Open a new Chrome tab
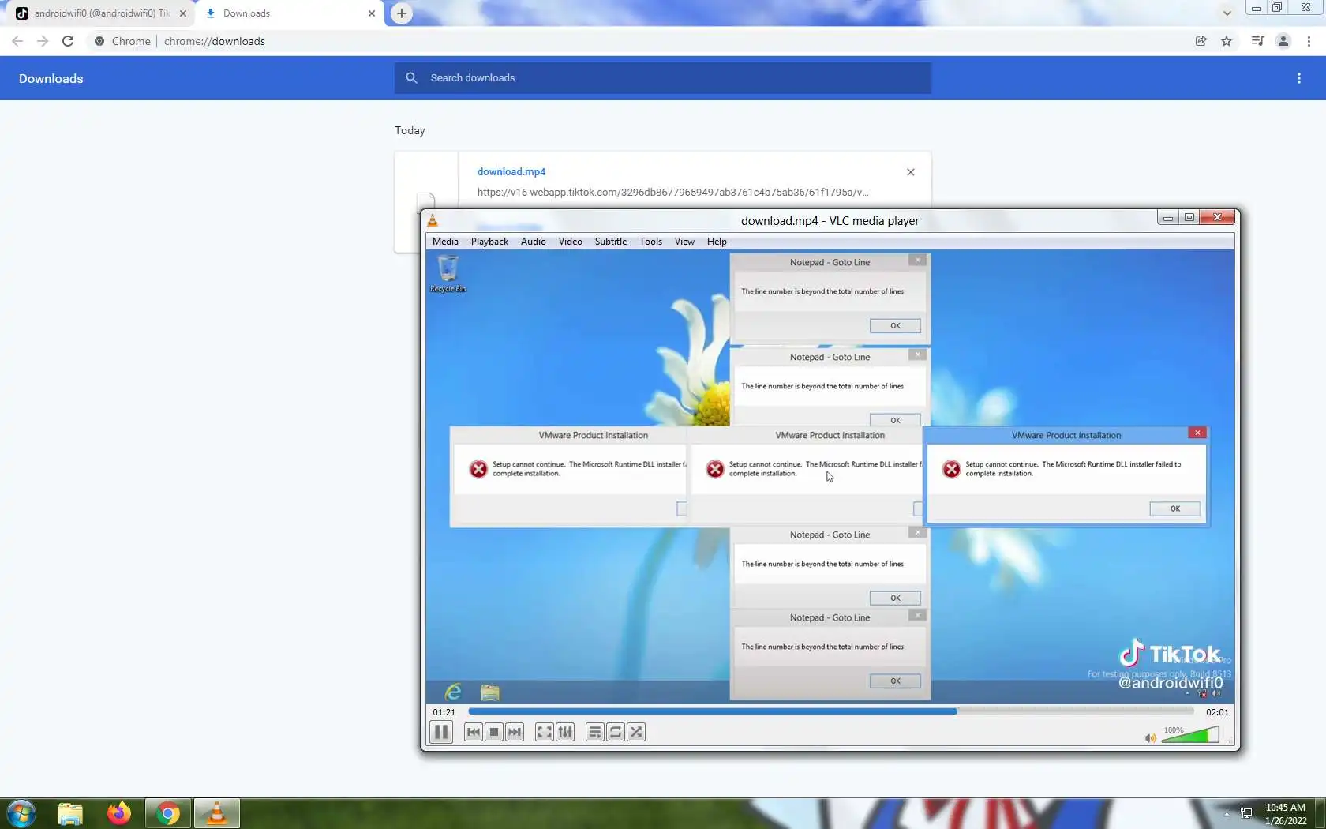 [402, 13]
